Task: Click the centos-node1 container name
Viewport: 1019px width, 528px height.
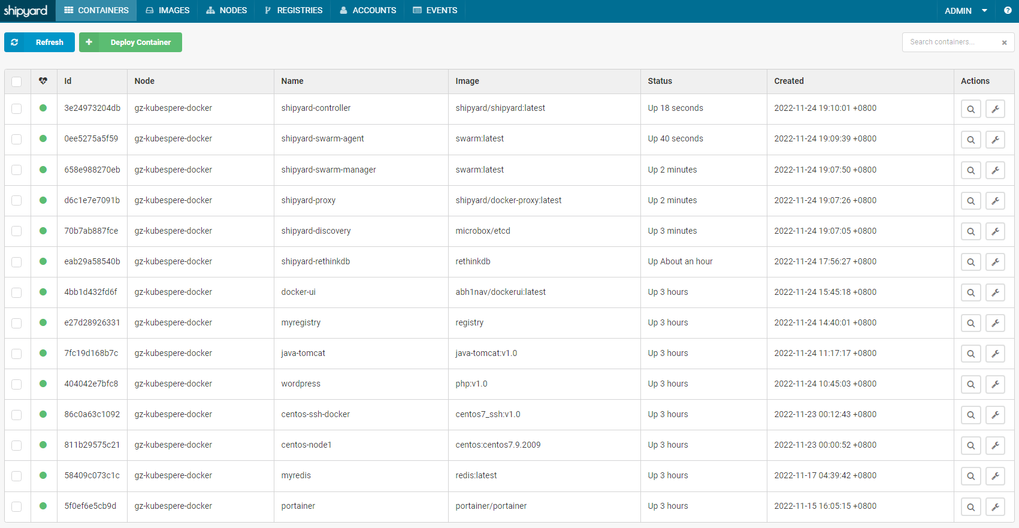Action: pos(306,445)
